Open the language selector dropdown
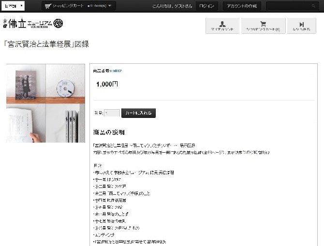This screenshot has height=246, width=324. pyautogui.click(x=13, y=6)
